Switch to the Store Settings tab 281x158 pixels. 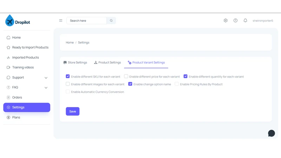tap(75, 62)
